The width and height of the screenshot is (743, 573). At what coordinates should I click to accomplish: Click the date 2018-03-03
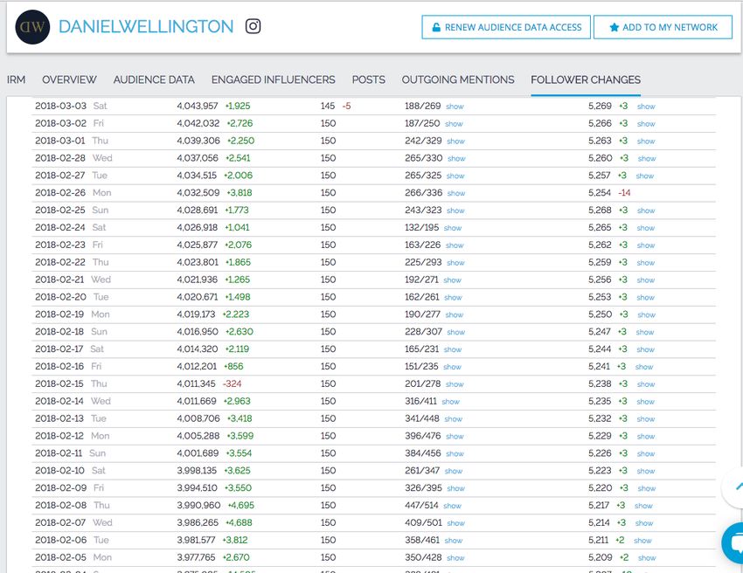point(60,106)
